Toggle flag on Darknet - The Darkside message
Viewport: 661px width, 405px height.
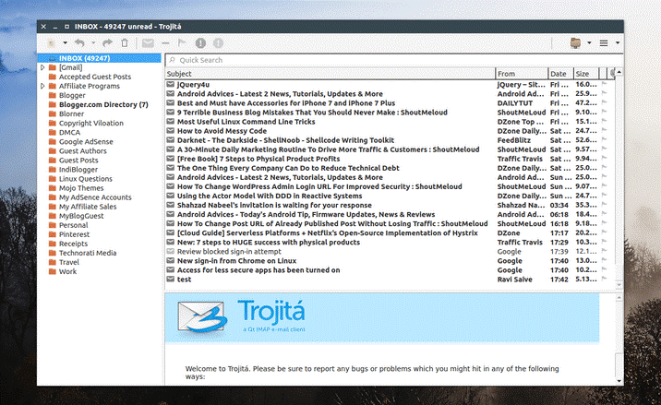pos(604,140)
